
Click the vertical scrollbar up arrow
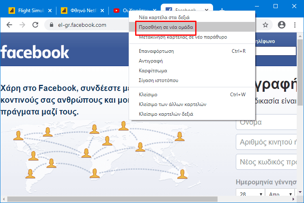(300, 36)
